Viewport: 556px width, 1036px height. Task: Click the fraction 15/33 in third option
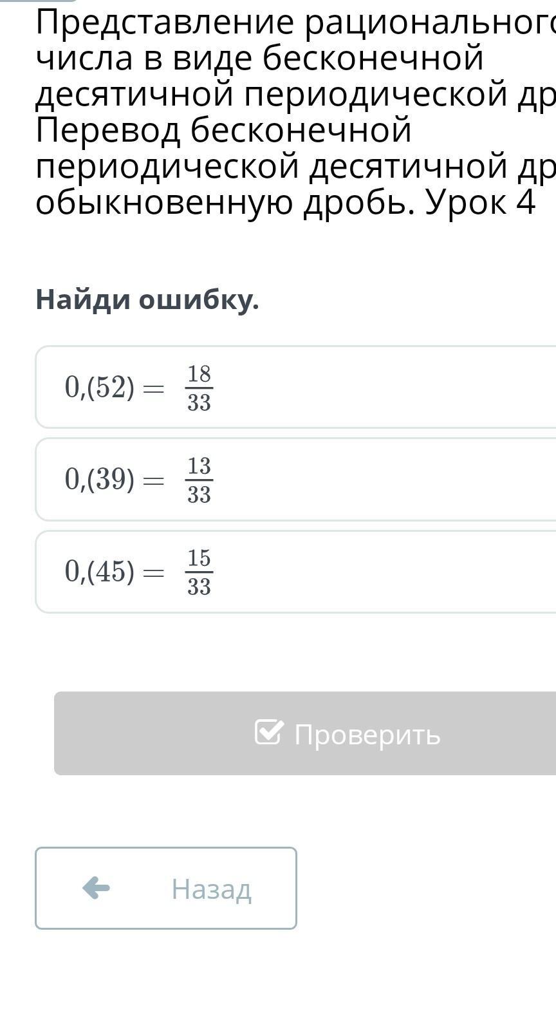click(x=199, y=572)
